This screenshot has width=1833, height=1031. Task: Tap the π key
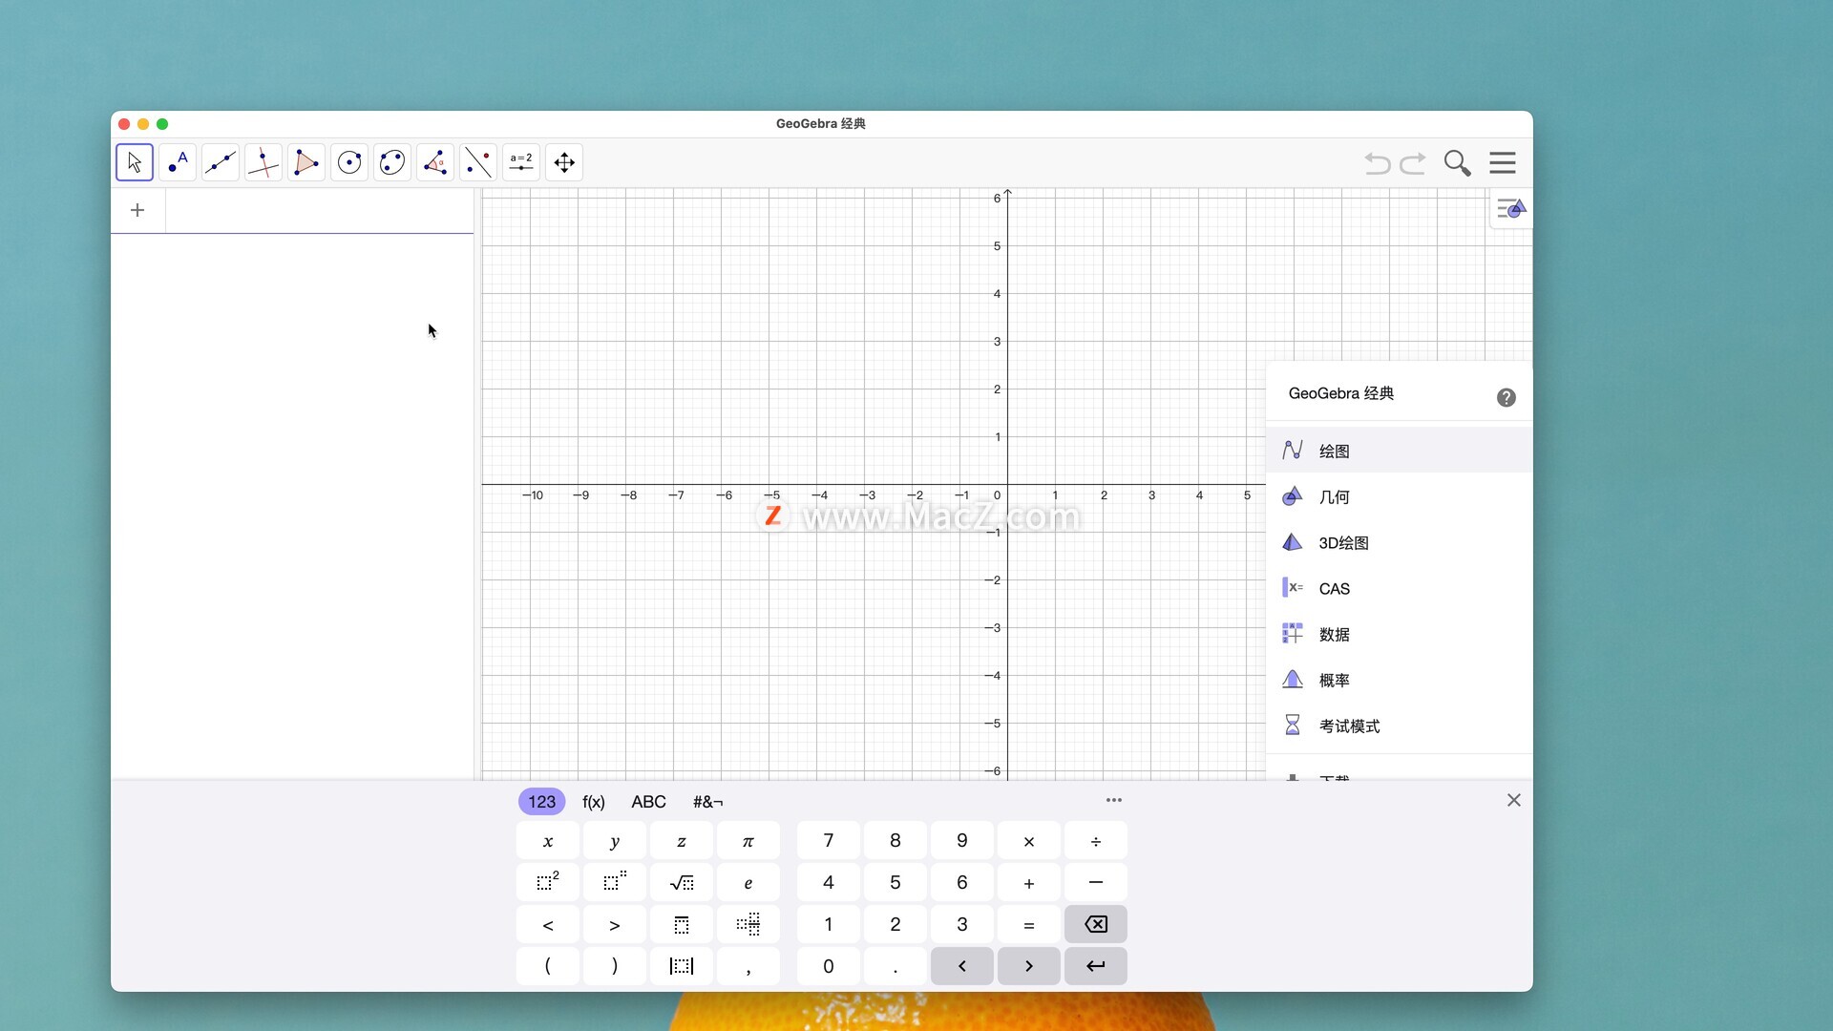pyautogui.click(x=748, y=841)
